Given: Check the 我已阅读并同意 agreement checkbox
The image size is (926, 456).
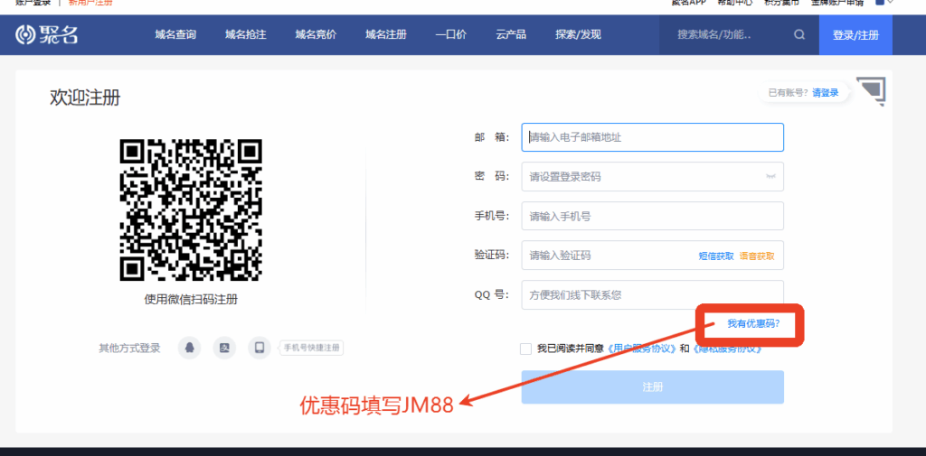Looking at the screenshot, I should 525,349.
